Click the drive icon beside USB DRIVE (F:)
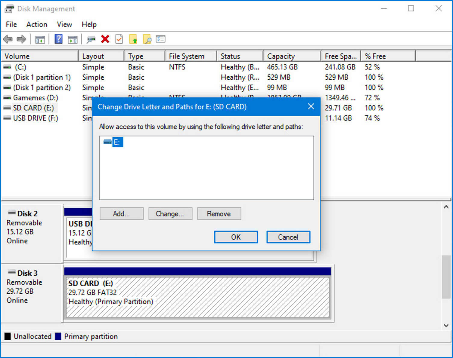The height and width of the screenshot is (358, 453). [x=7, y=118]
